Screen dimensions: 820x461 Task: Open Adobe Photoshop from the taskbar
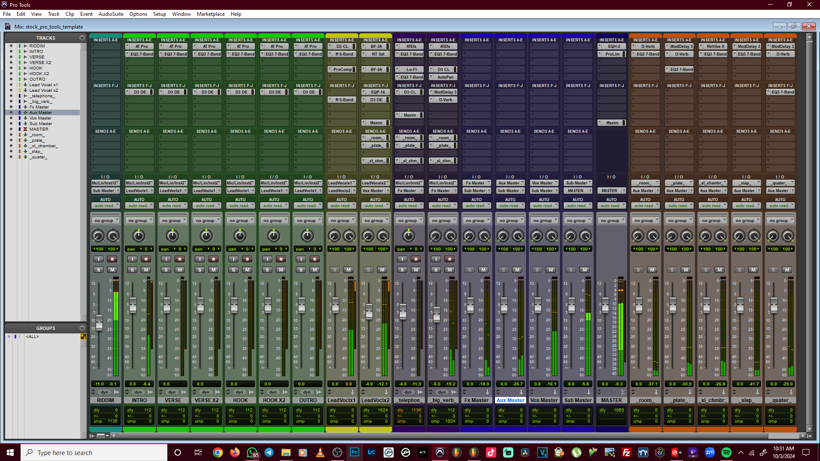[x=354, y=452]
